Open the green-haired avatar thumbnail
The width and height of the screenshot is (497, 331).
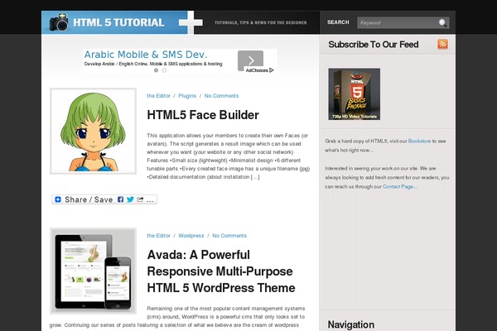pyautogui.click(x=93, y=131)
